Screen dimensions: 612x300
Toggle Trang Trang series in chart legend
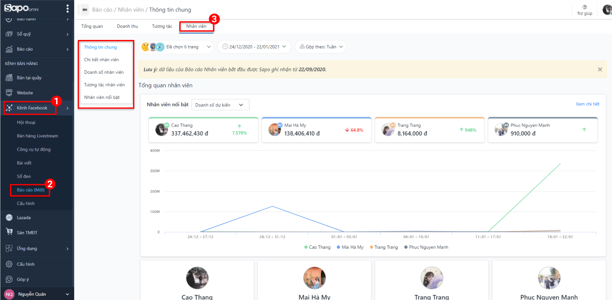coord(383,247)
